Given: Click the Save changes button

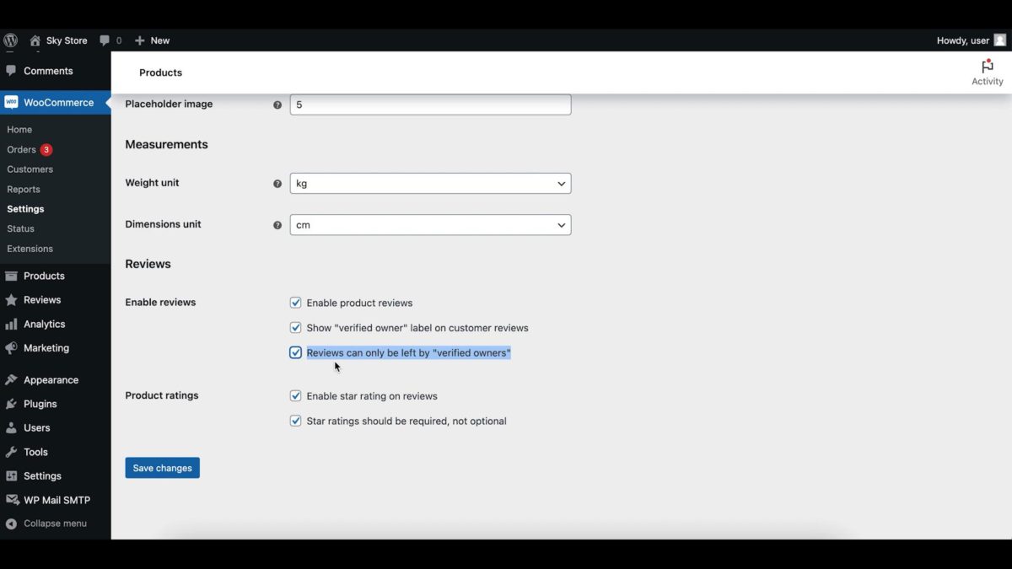Looking at the screenshot, I should point(162,467).
